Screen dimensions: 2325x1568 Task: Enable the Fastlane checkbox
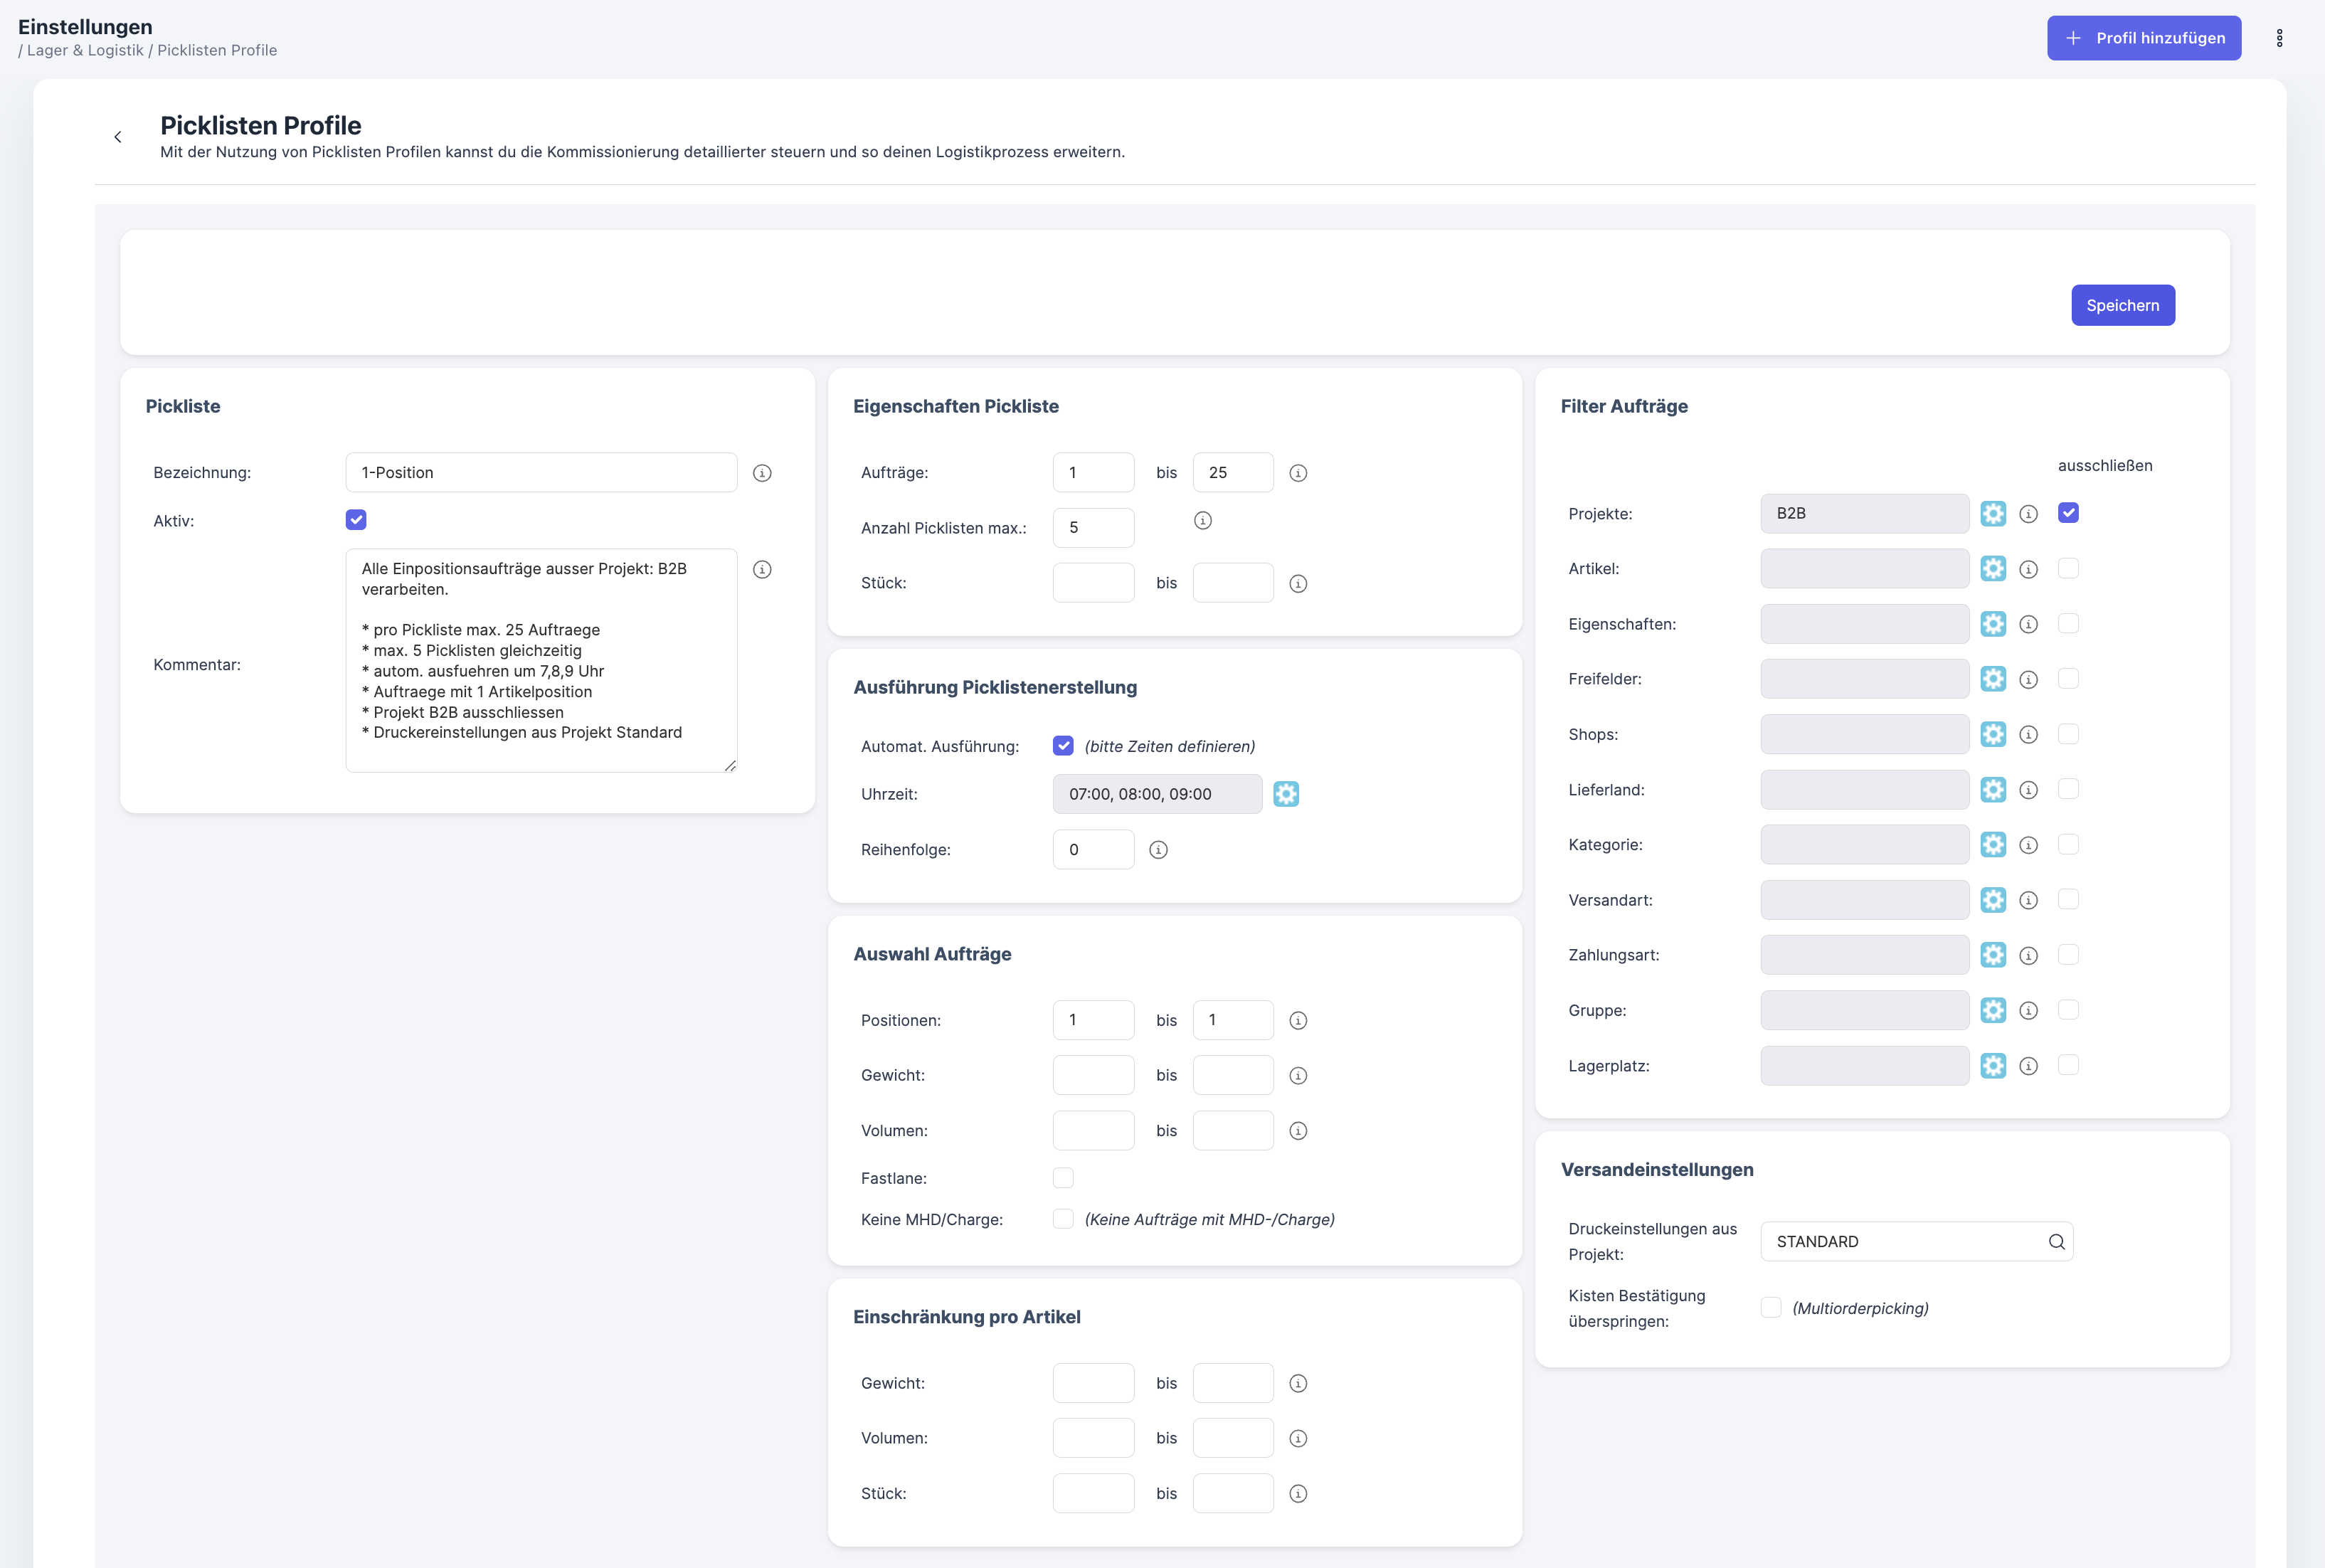(x=1063, y=1178)
